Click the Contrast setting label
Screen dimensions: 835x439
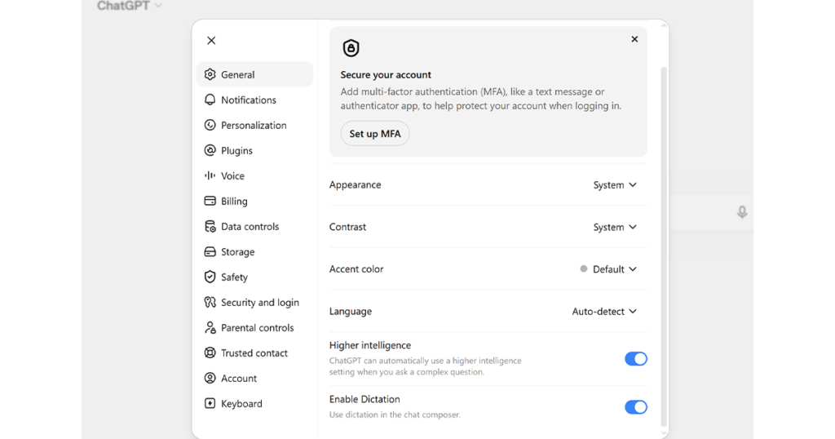pos(347,227)
